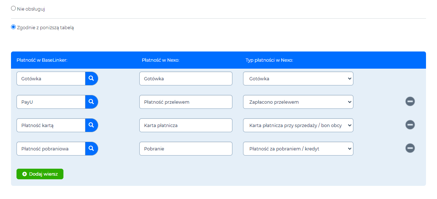Screen dimensions: 437x199
Task: Remove the Płatność kartą row
Action: coord(410,125)
